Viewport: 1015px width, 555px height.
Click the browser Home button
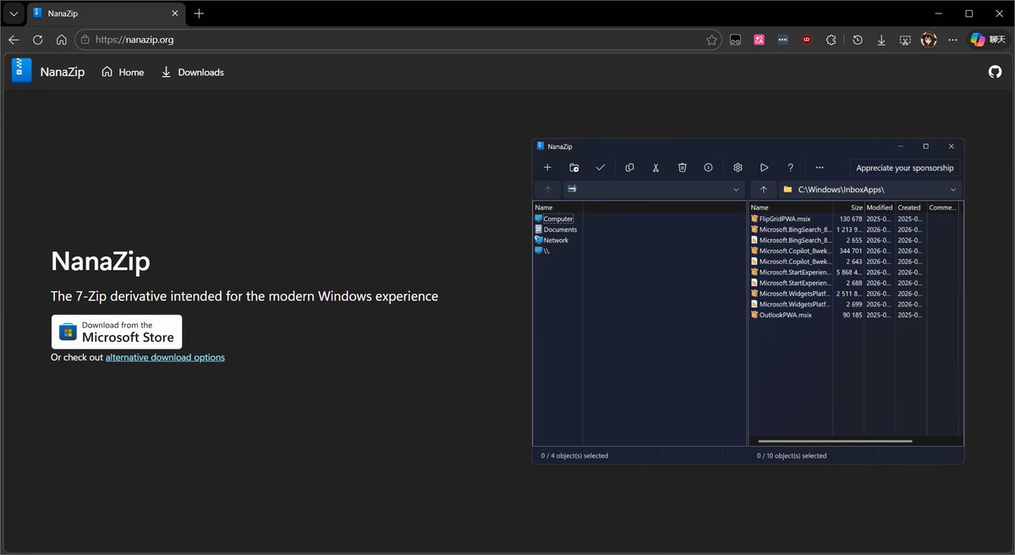point(61,40)
